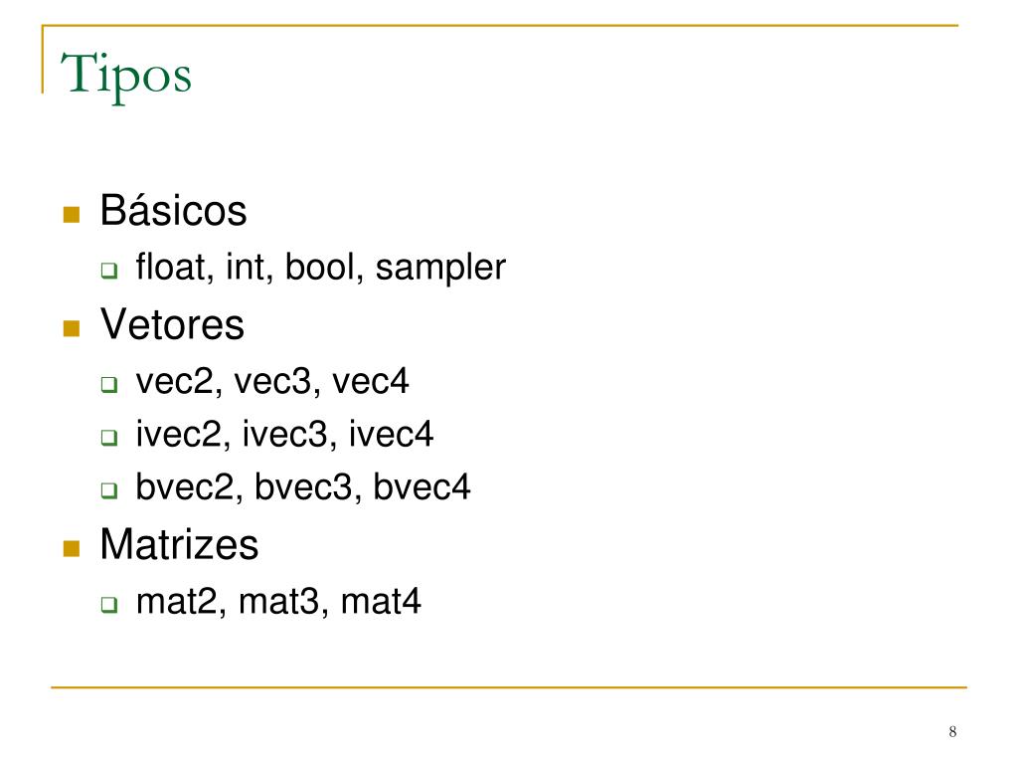Select the Básicos heading text
The image size is (1018, 764).
[x=173, y=211]
